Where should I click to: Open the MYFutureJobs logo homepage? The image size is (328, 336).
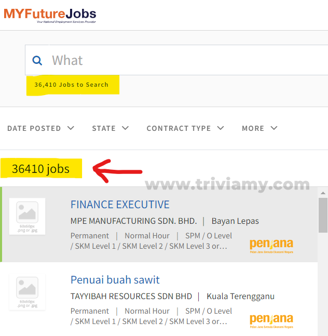click(x=50, y=16)
